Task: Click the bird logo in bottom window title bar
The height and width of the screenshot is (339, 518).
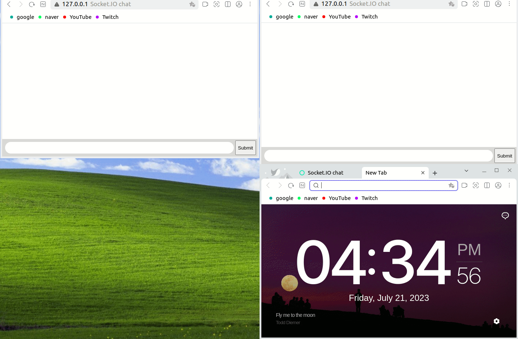Action: (x=276, y=172)
